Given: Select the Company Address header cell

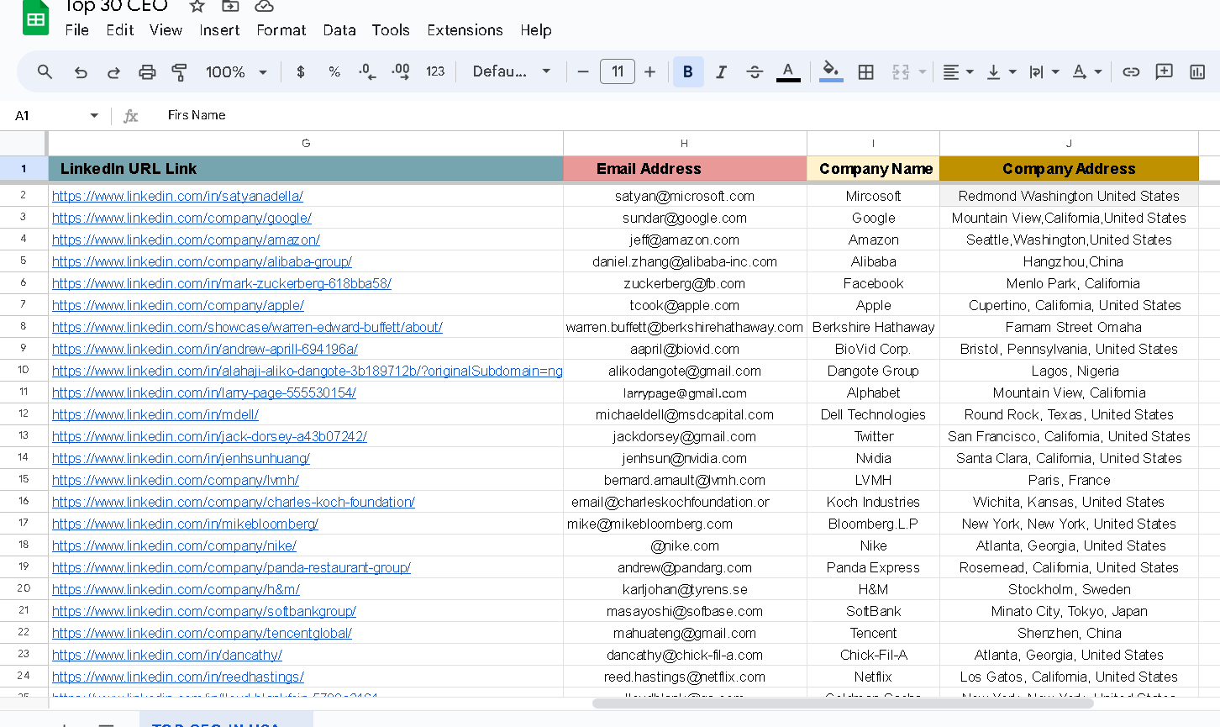Looking at the screenshot, I should click(1069, 169).
